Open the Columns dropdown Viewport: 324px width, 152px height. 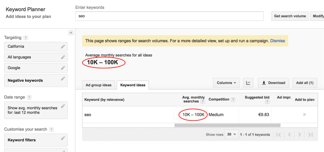[x=227, y=83]
